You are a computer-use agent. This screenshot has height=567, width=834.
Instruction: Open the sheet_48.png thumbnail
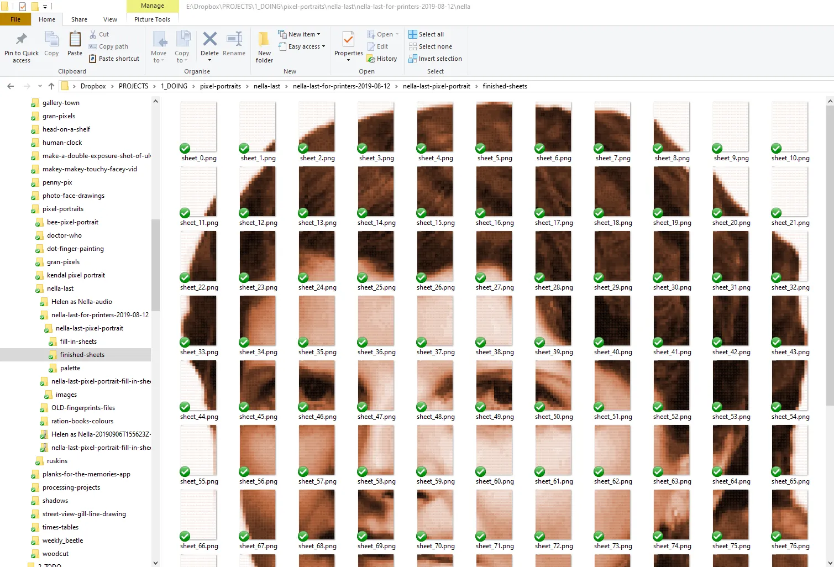pyautogui.click(x=435, y=385)
